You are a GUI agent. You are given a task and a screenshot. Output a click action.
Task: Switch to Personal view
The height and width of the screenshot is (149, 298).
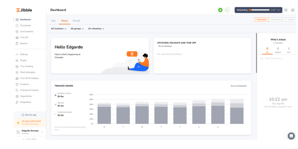(291, 19)
